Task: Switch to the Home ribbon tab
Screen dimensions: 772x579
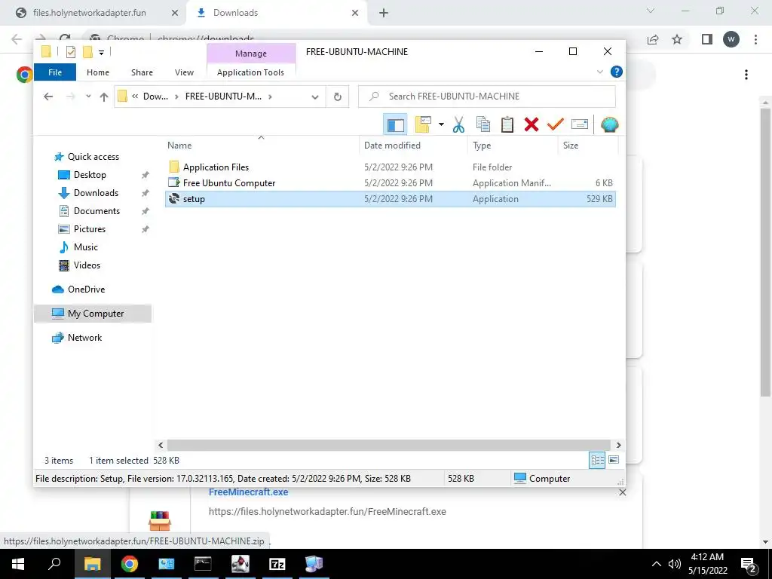Action: click(98, 72)
